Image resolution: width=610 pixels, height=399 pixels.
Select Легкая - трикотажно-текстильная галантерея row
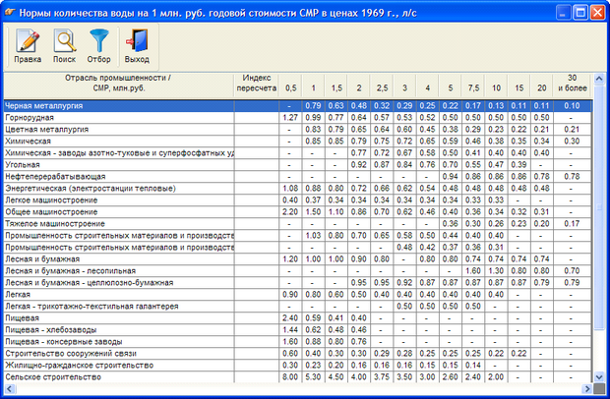pyautogui.click(x=297, y=307)
